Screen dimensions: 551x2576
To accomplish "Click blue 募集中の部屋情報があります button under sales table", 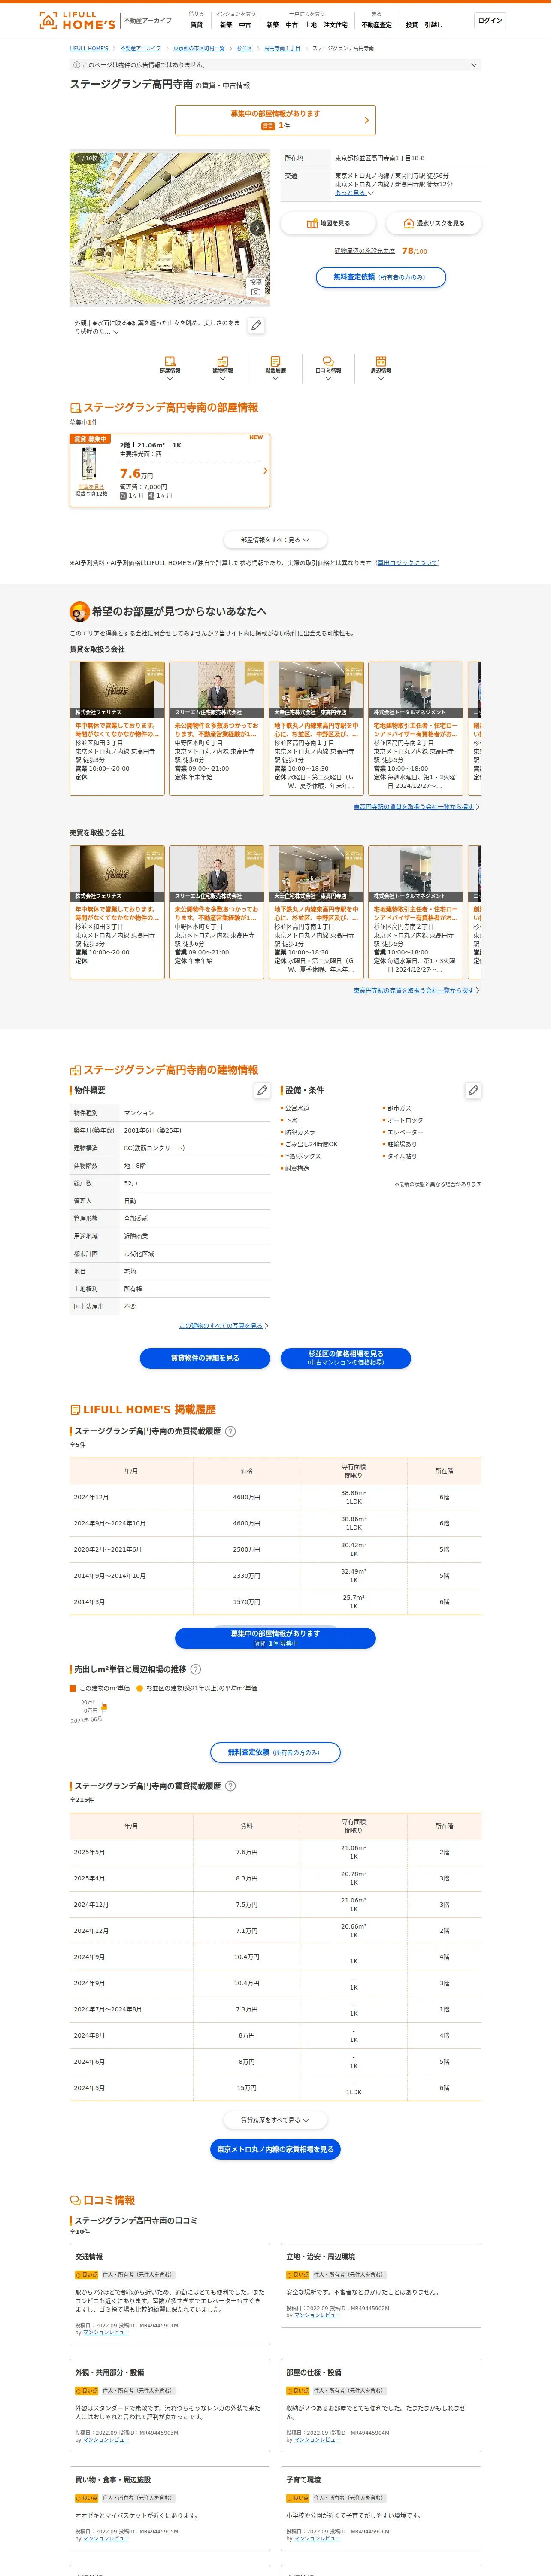I will (275, 1637).
